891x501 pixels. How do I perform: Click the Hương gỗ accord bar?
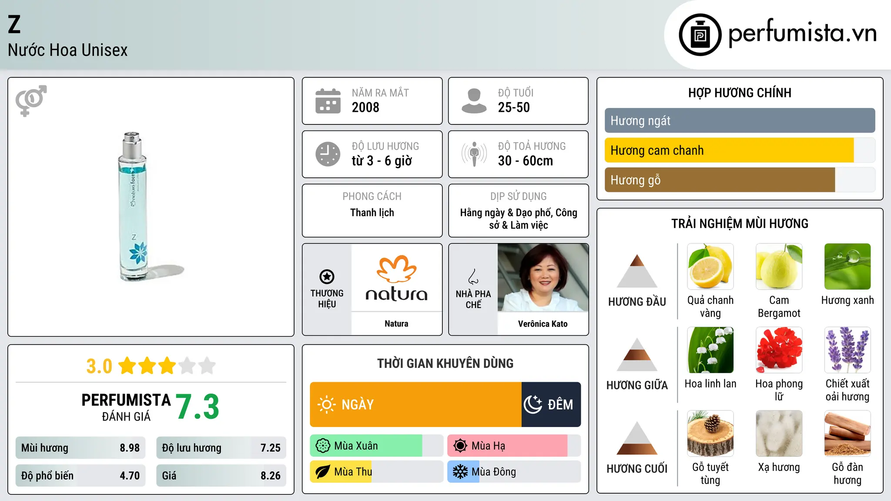(740, 180)
